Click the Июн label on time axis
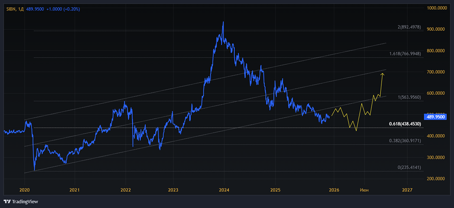This screenshot has width=454, height=208. coord(364,190)
